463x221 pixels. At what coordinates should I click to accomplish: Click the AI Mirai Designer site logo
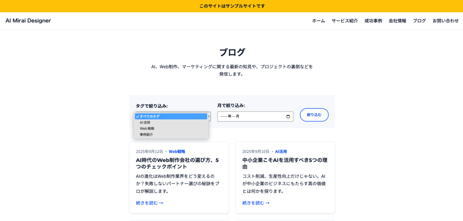click(28, 21)
